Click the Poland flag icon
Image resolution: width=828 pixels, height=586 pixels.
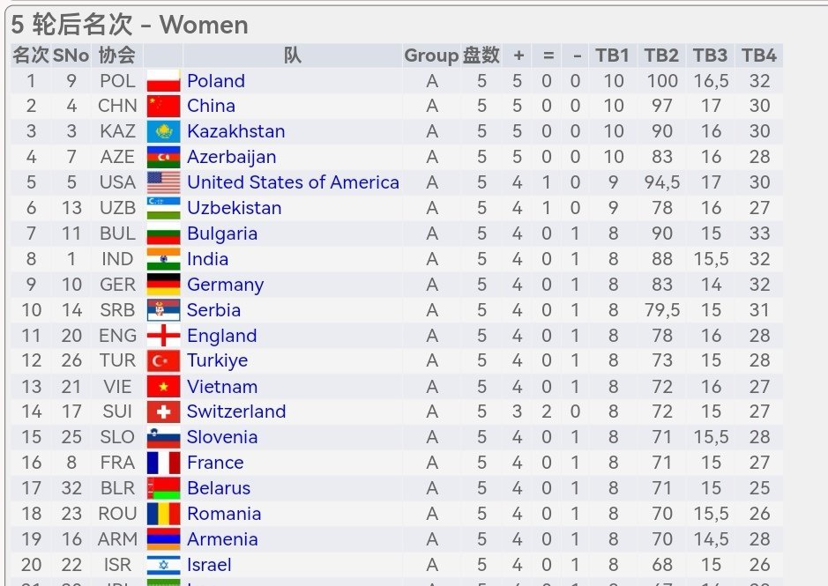(x=163, y=81)
